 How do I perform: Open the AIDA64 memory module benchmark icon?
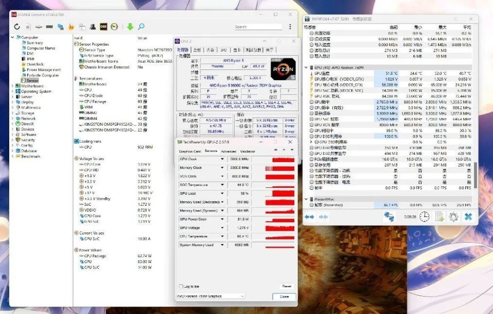click(49, 27)
